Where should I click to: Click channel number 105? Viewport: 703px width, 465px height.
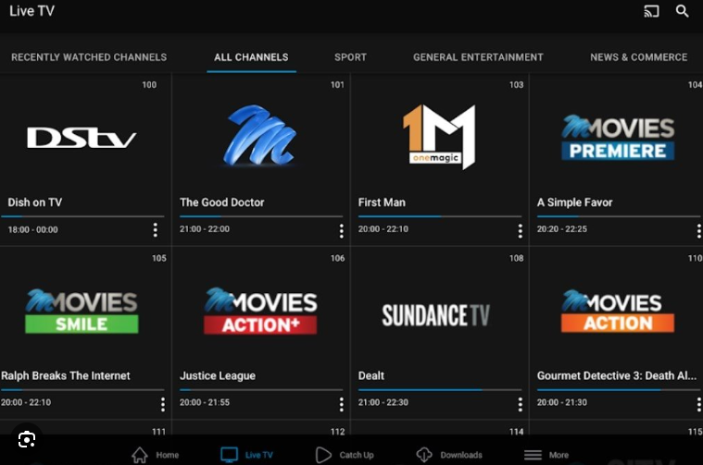tap(158, 258)
